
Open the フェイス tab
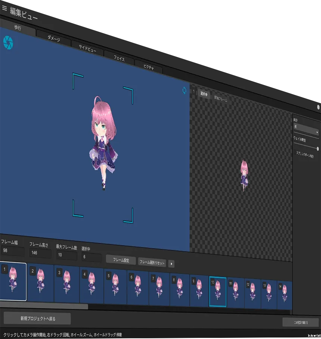(119, 59)
